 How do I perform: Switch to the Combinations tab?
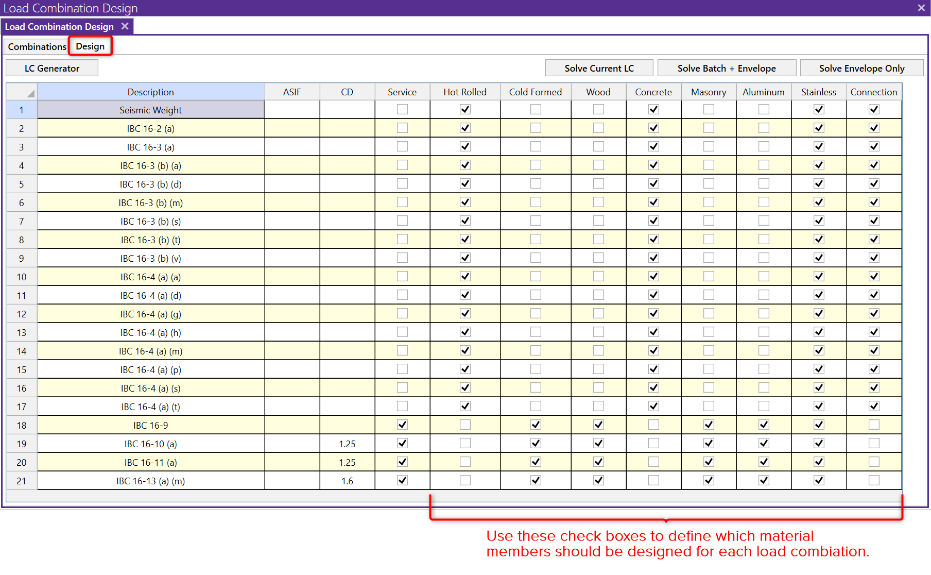37,46
